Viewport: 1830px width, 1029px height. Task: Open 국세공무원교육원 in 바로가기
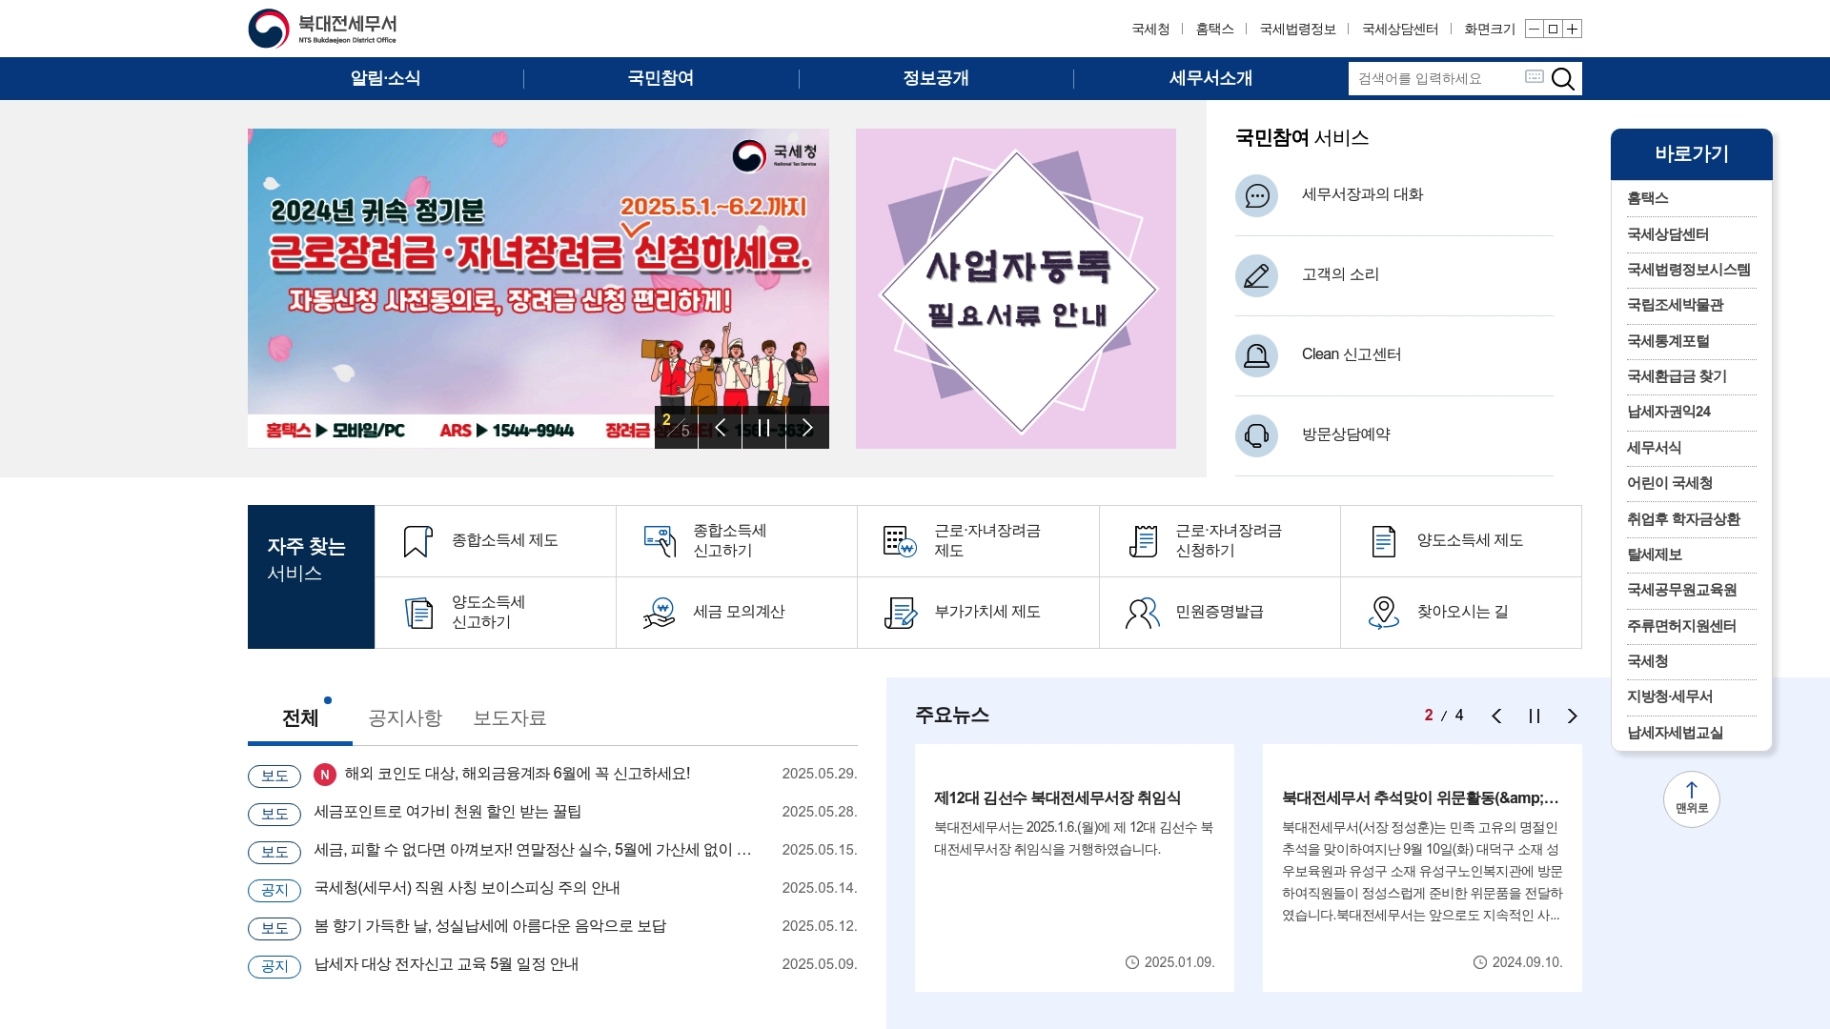[x=1681, y=590]
